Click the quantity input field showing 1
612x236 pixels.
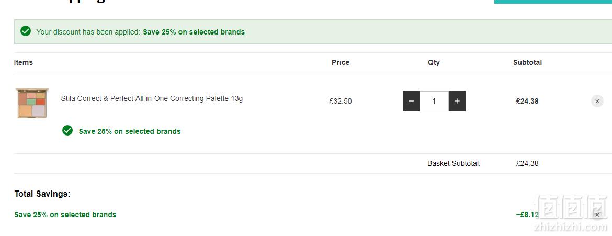click(x=434, y=101)
